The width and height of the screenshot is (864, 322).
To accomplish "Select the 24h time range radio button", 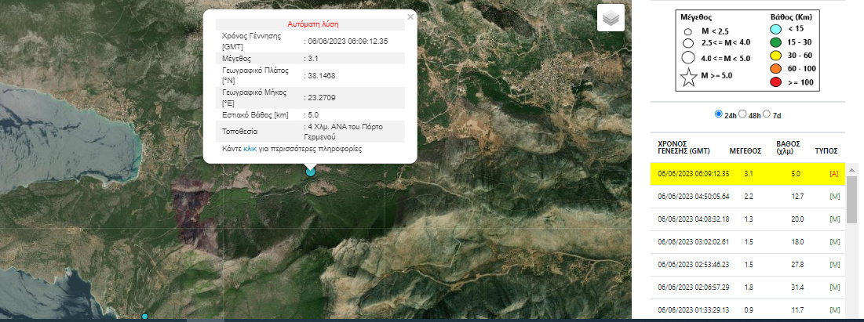I will [x=719, y=114].
